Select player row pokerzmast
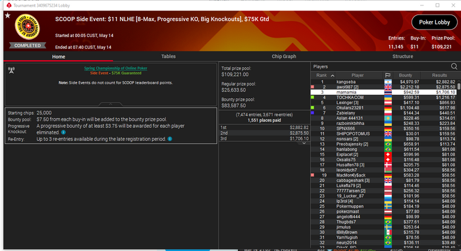Screen dimensions: 461x251 click(384, 211)
